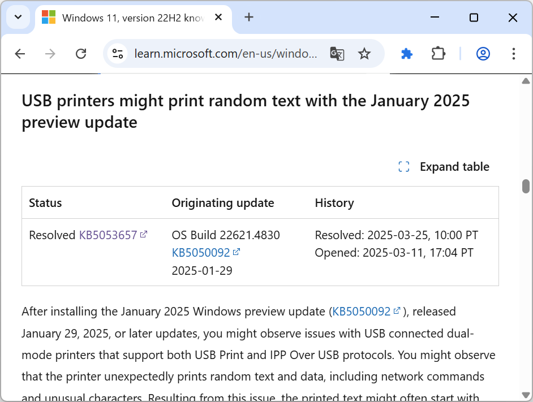Open Chrome's three-dot menu
The height and width of the screenshot is (402, 533).
(513, 54)
